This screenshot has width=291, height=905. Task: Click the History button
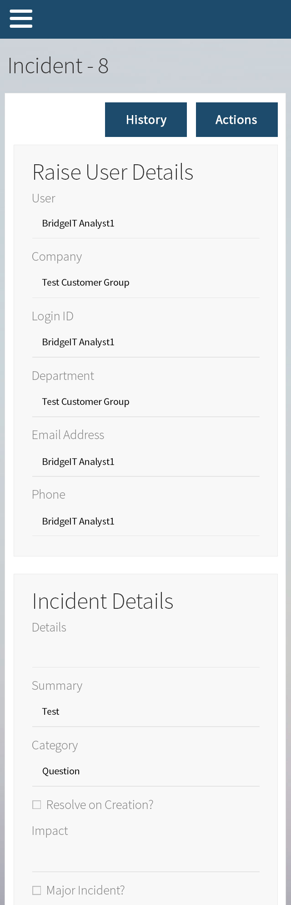[x=146, y=120]
